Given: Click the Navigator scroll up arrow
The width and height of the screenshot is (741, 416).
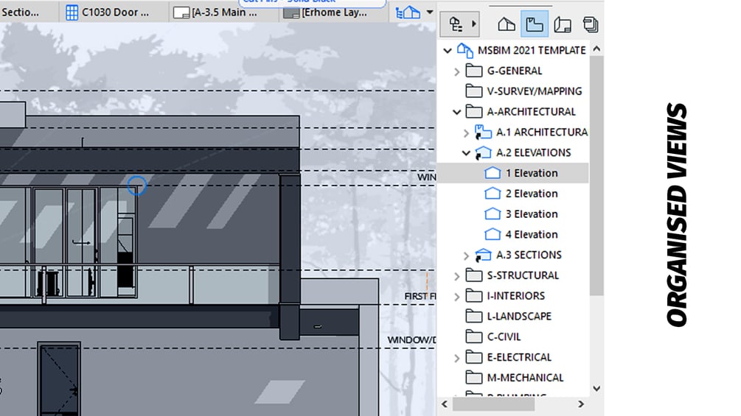Looking at the screenshot, I should 597,49.
